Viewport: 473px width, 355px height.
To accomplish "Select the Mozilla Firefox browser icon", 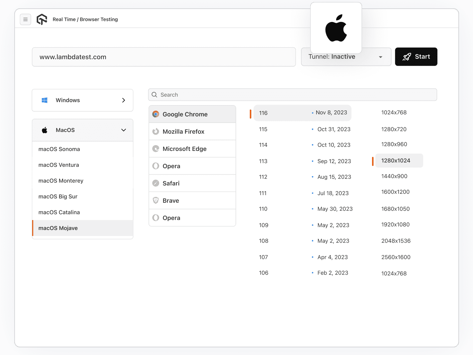I will (155, 131).
